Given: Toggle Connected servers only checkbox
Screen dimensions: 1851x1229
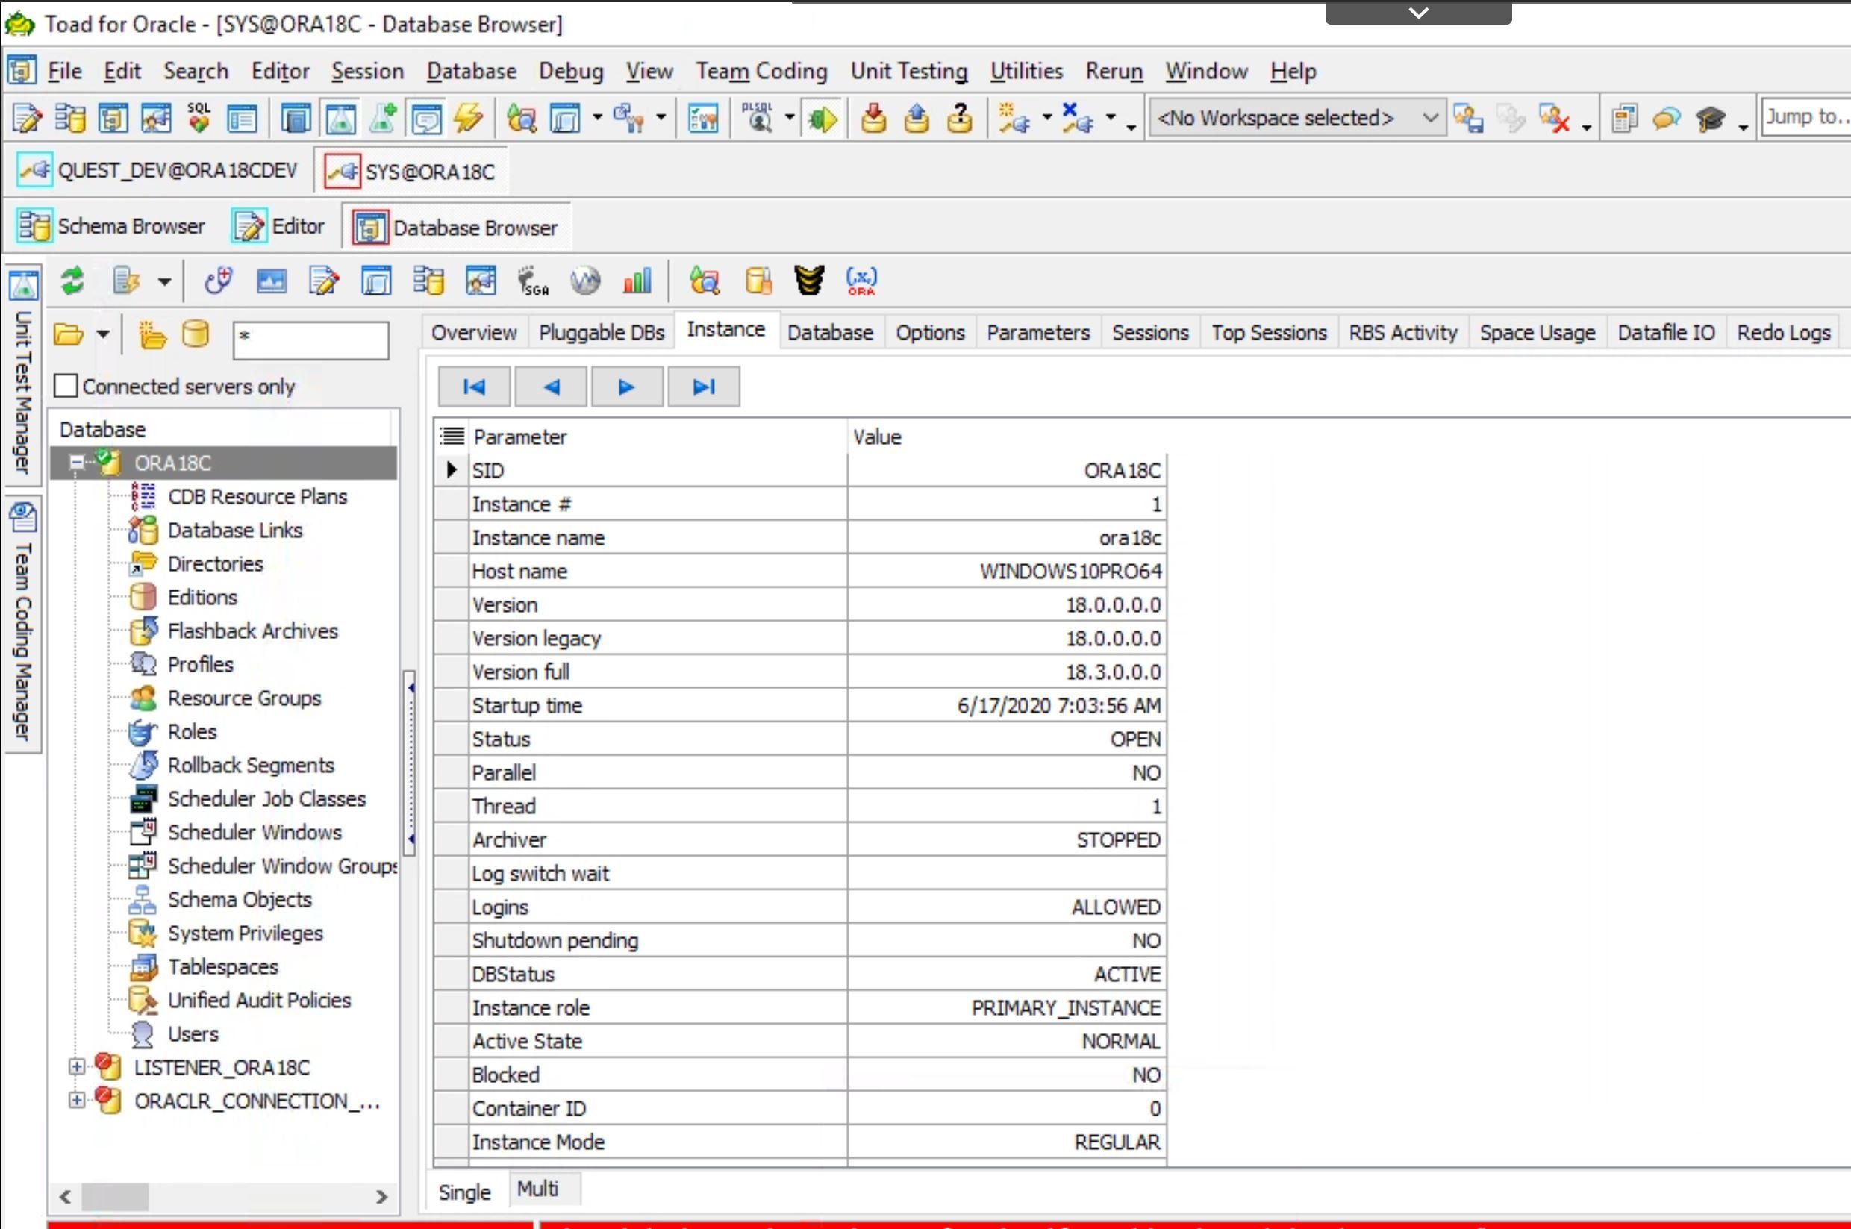Looking at the screenshot, I should pos(66,386).
